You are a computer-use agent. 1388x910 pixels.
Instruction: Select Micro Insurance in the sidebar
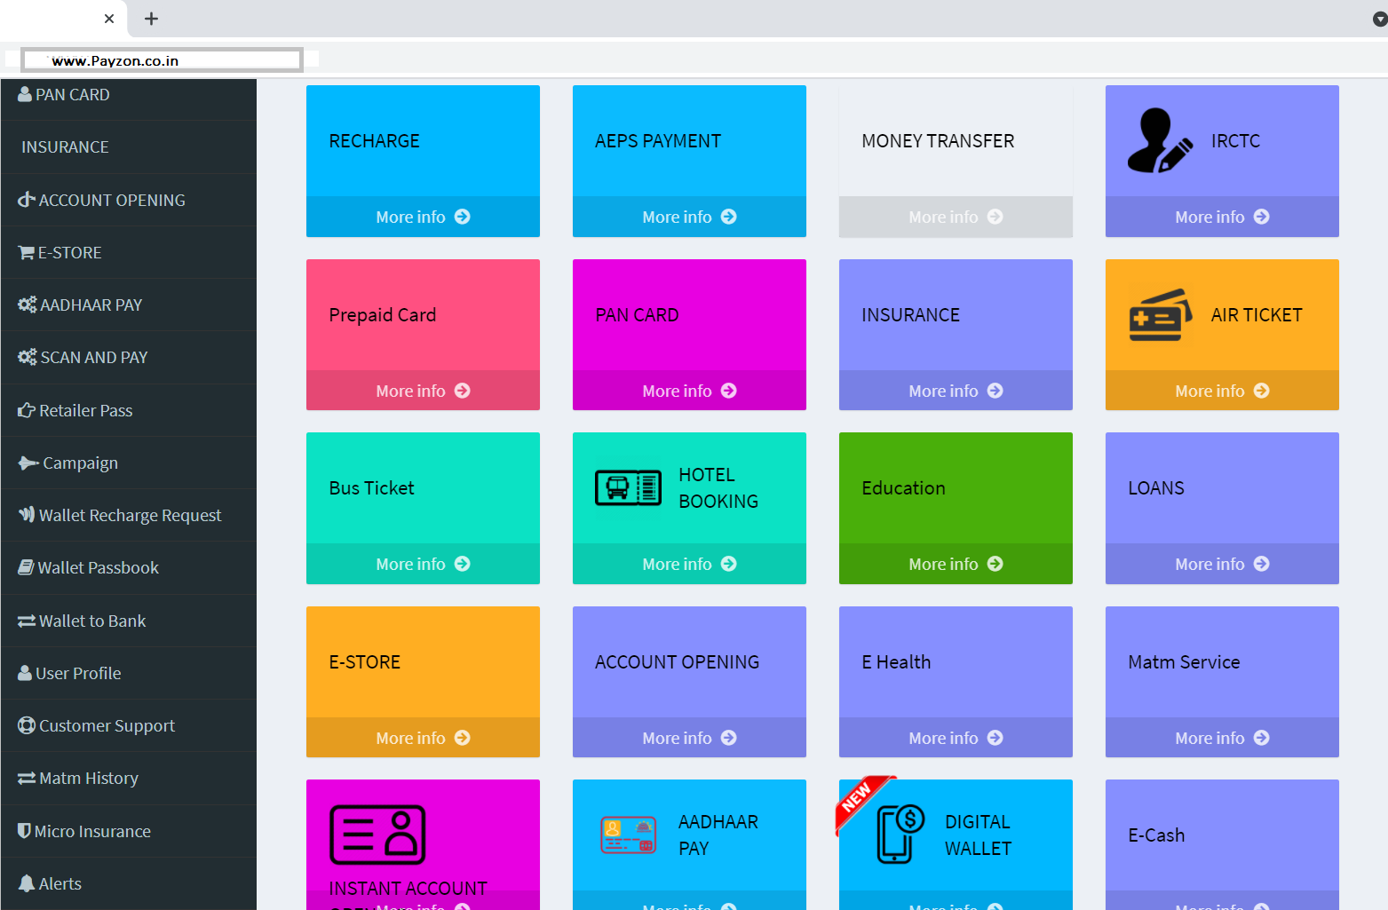[x=92, y=832]
